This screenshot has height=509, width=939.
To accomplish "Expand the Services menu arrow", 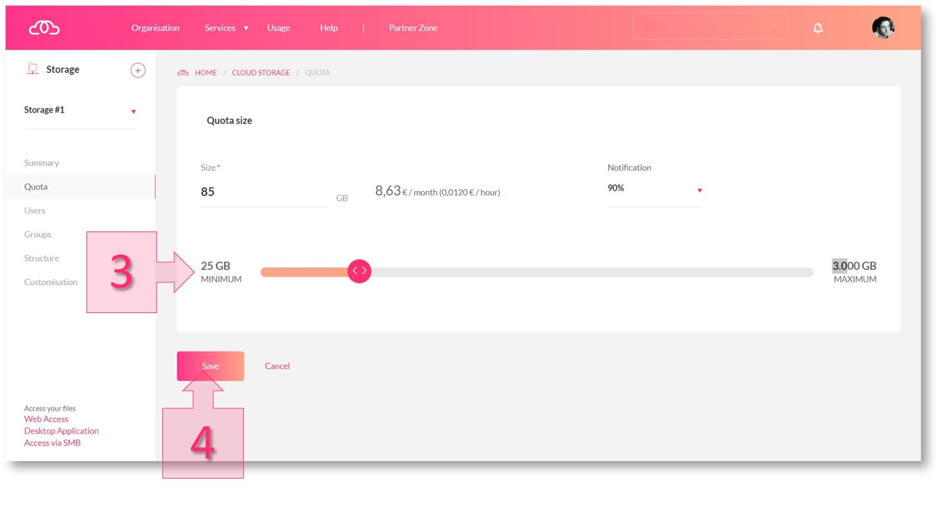I will coord(246,28).
